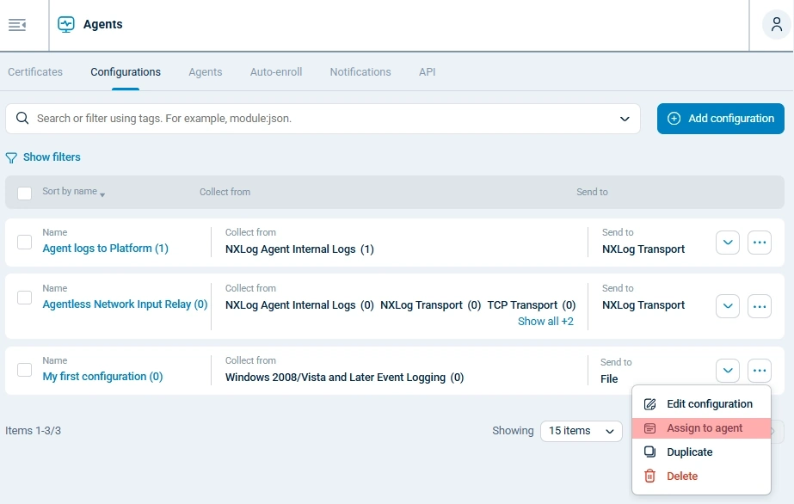Image resolution: width=794 pixels, height=504 pixels.
Task: Click the Show filters funnel icon
Action: 11,157
